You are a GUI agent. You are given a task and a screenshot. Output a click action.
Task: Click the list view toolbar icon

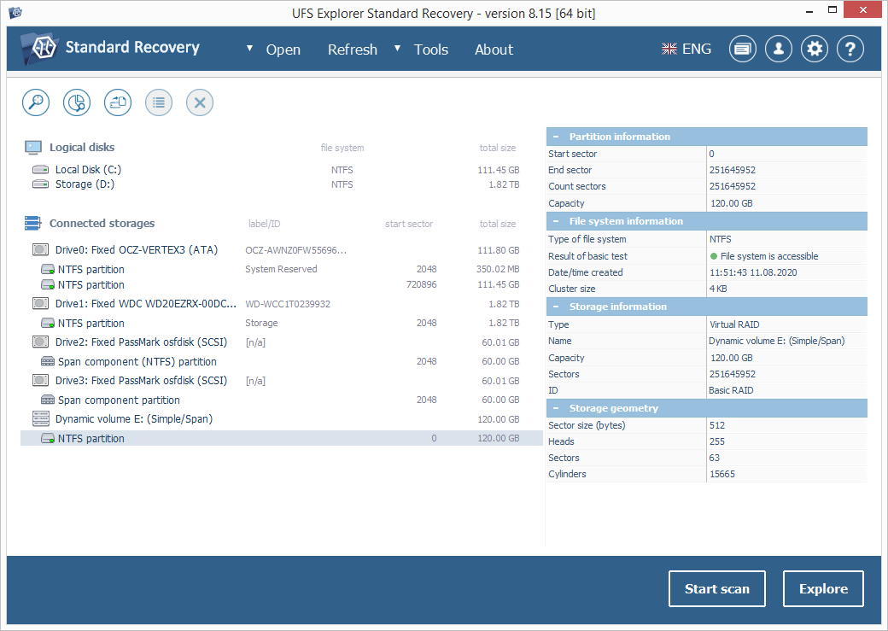tap(159, 102)
